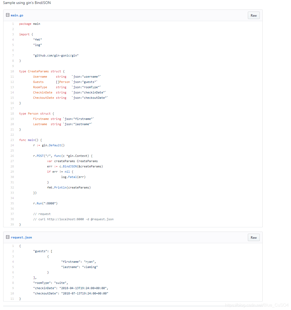Open the request.json file link
Image resolution: width=291 pixels, height=310 pixels.
click(21, 237)
